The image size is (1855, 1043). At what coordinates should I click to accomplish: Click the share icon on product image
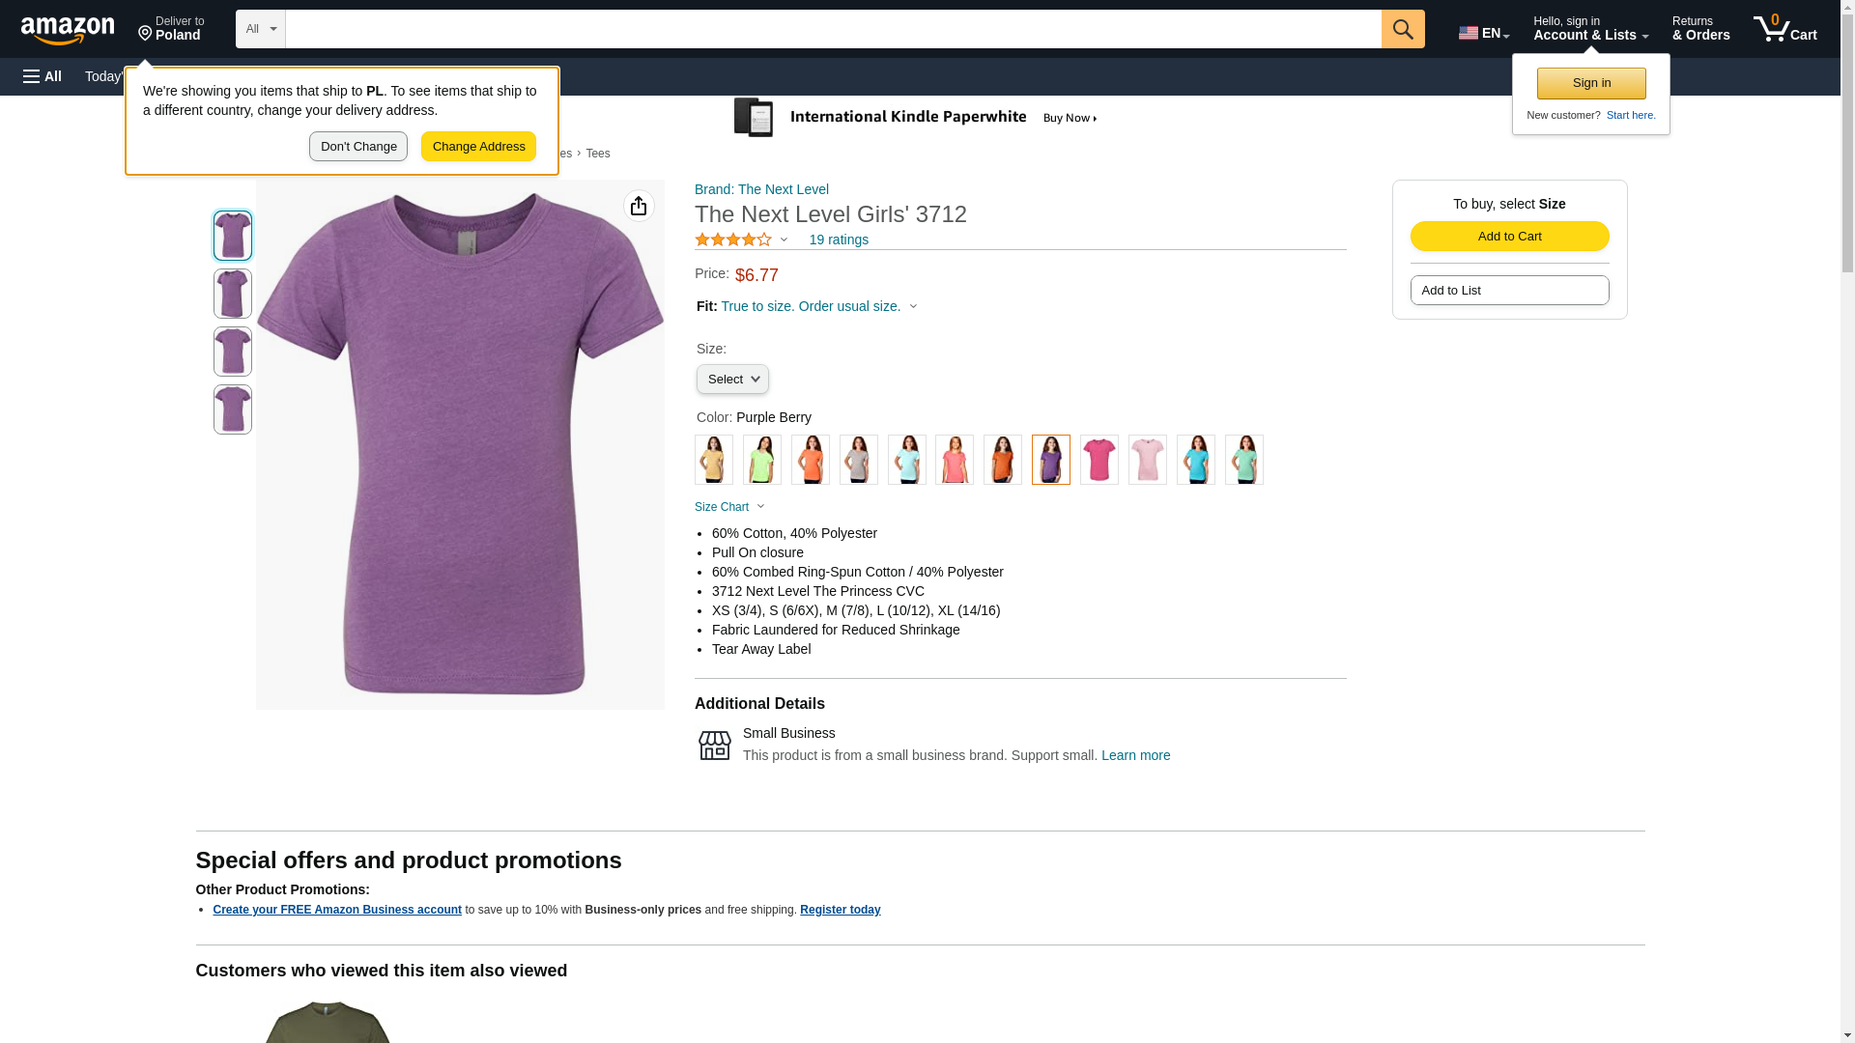639,206
